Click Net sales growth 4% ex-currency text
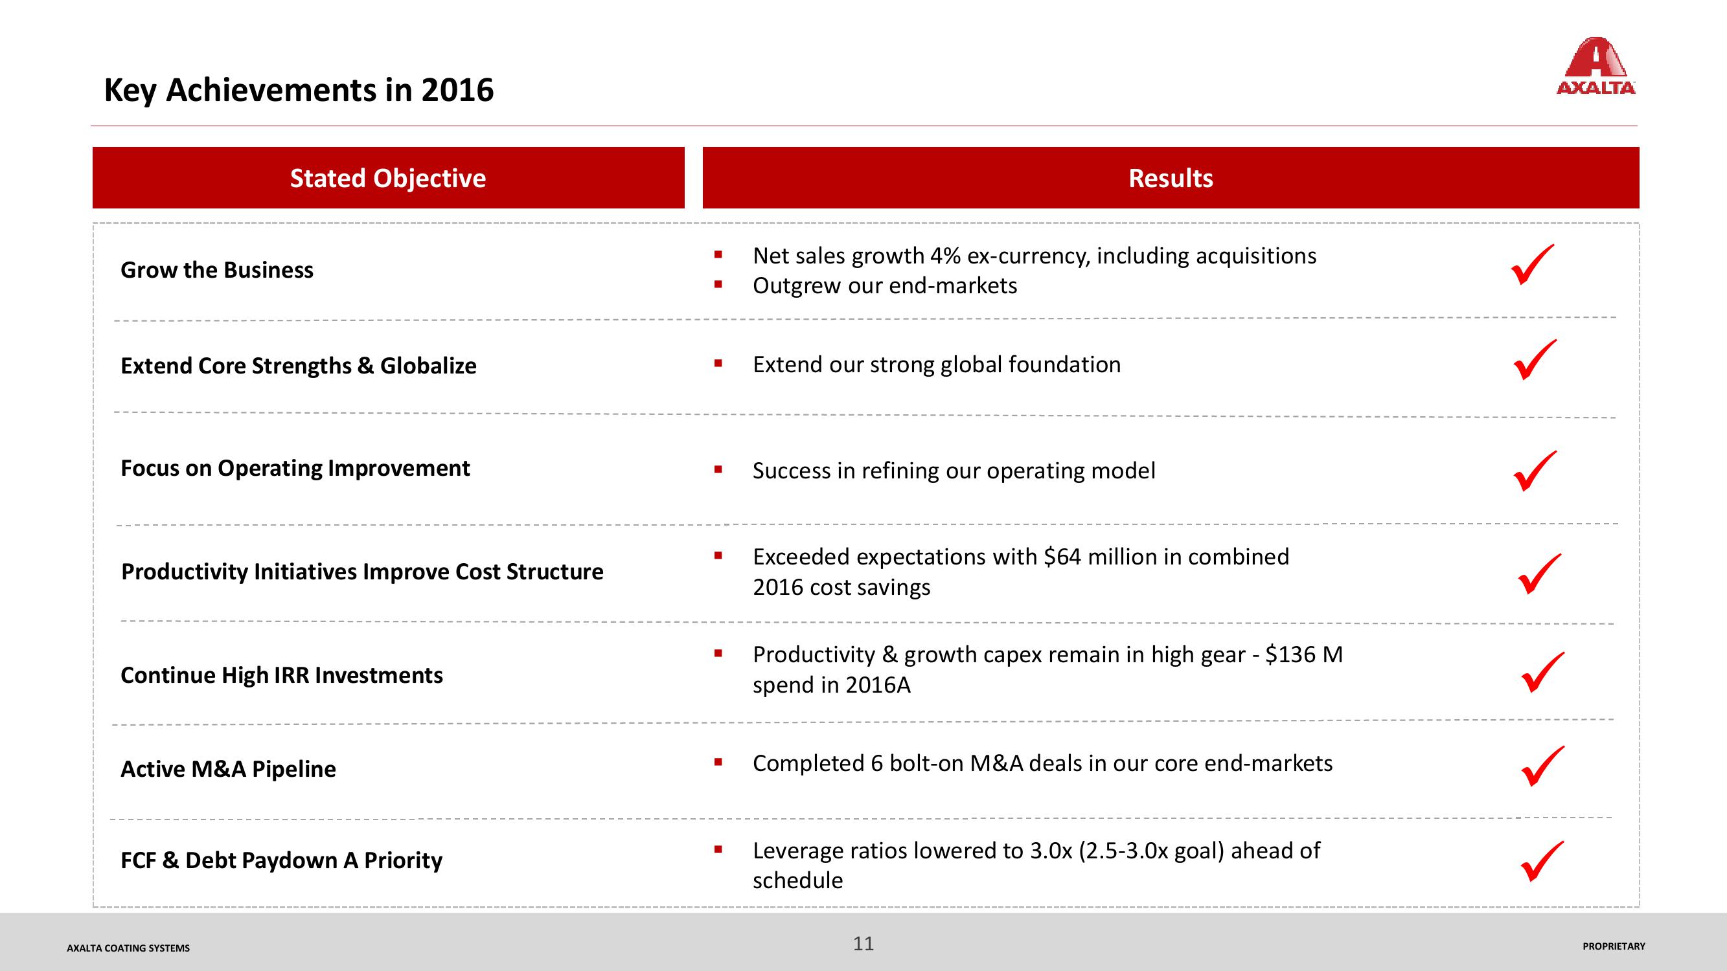This screenshot has height=971, width=1727. tap(1035, 256)
